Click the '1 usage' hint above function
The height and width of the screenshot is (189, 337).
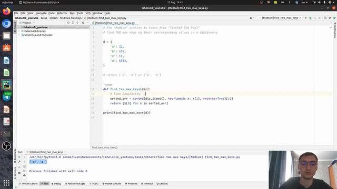[x=107, y=85]
